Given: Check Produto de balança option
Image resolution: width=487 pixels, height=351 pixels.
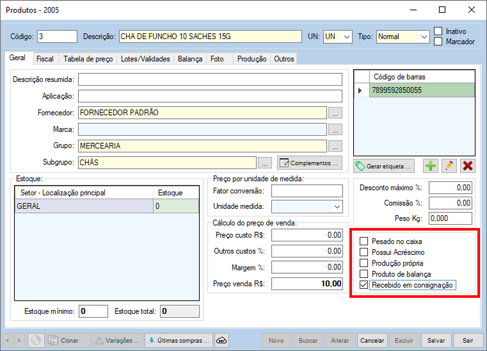Looking at the screenshot, I should pos(363,274).
